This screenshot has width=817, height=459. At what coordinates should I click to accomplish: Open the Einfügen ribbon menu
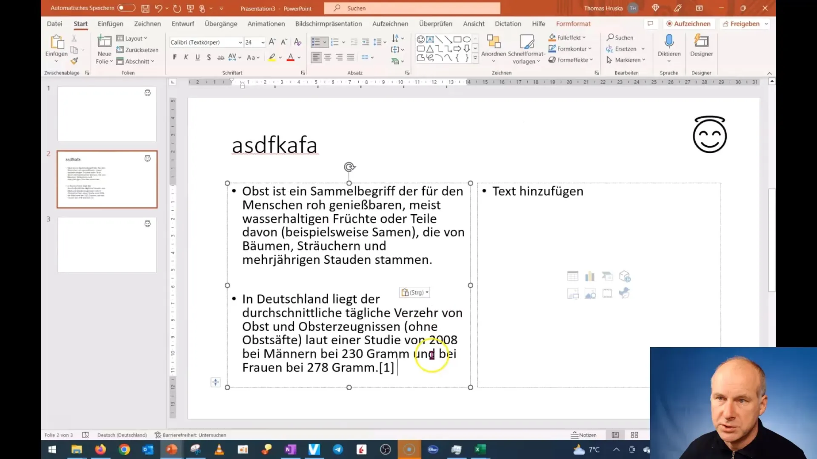click(111, 23)
